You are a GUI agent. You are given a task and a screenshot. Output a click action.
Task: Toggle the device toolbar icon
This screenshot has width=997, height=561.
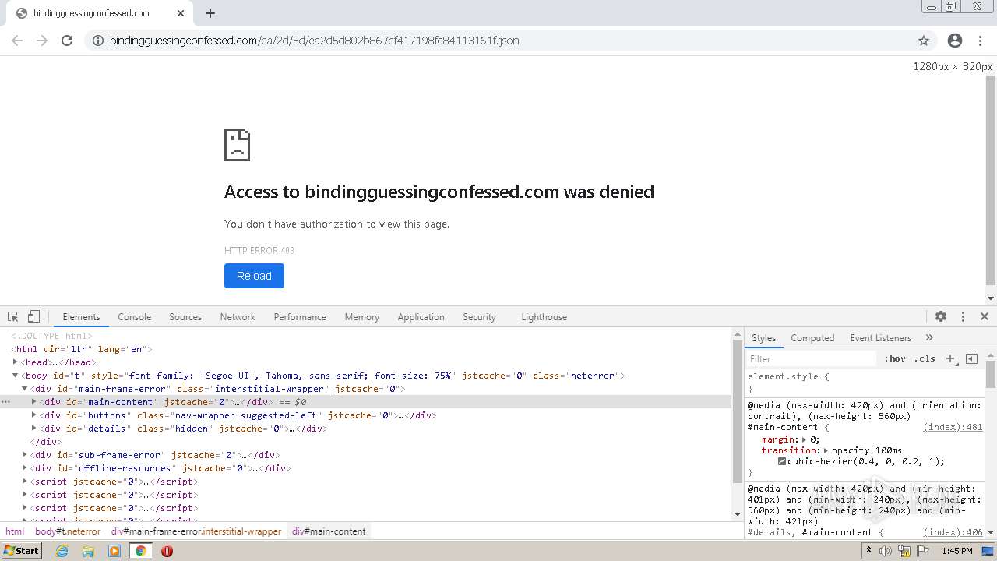[x=33, y=316]
